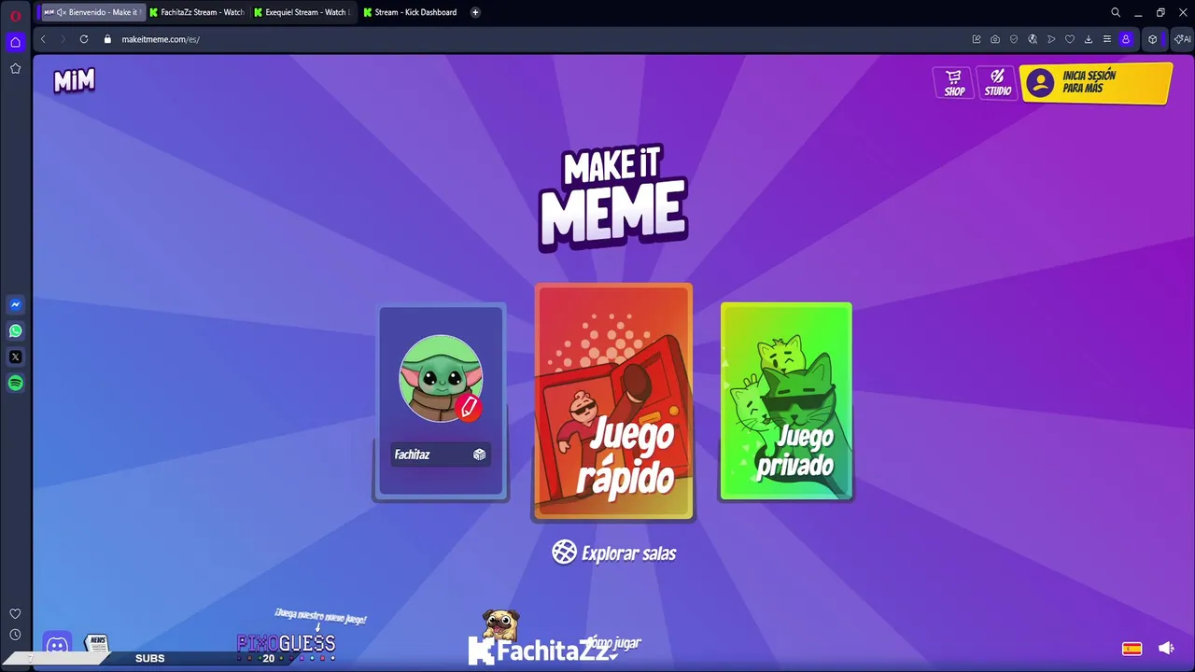Open the Studio tools icon

point(997,82)
